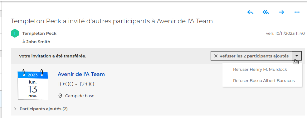The height and width of the screenshot is (118, 307).
Task: Select Refuser Henry M. Murdock
Action: (260, 69)
